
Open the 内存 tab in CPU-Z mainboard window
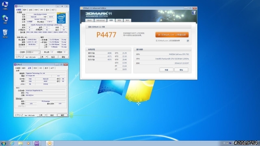tap(35, 68)
